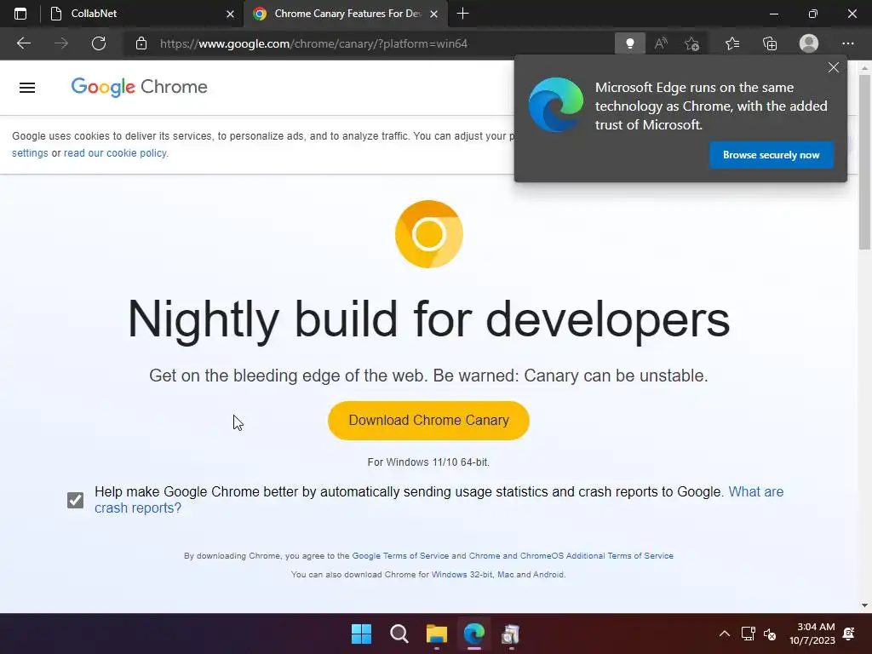Show hidden system tray icons chevron
872x654 pixels.
coord(724,634)
